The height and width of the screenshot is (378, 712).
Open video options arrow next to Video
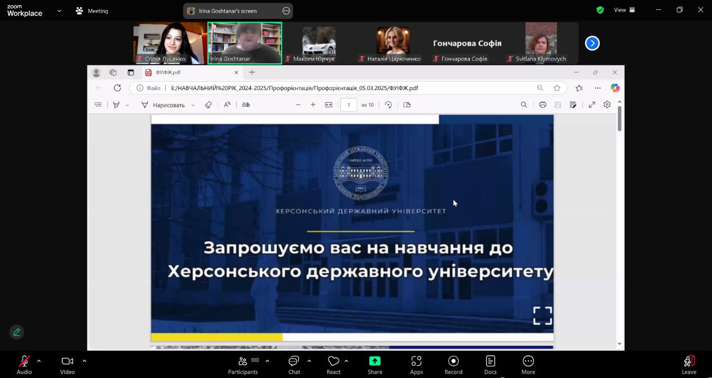tap(84, 361)
